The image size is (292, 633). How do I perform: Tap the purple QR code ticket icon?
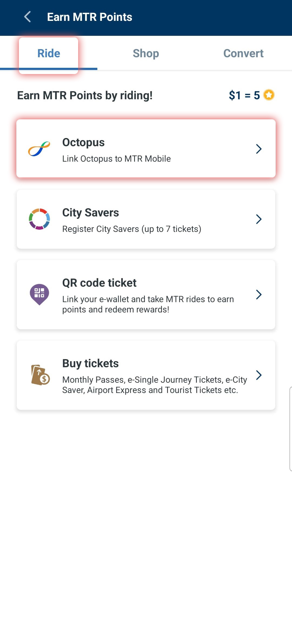[x=39, y=295]
